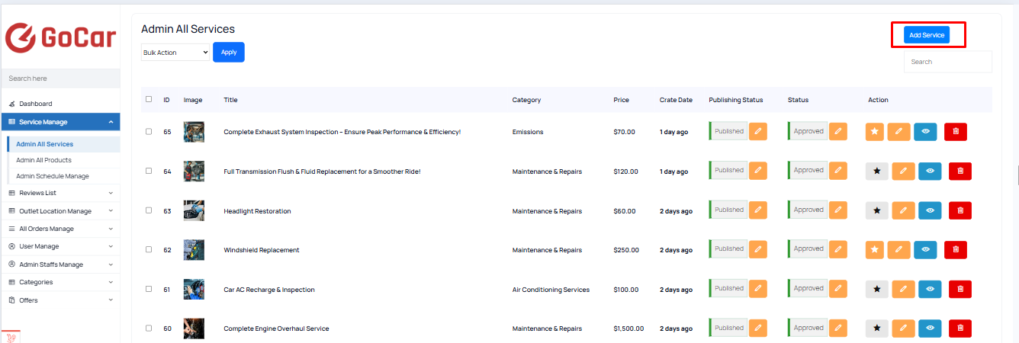
Task: Click the blue Apply button
Action: (x=229, y=53)
